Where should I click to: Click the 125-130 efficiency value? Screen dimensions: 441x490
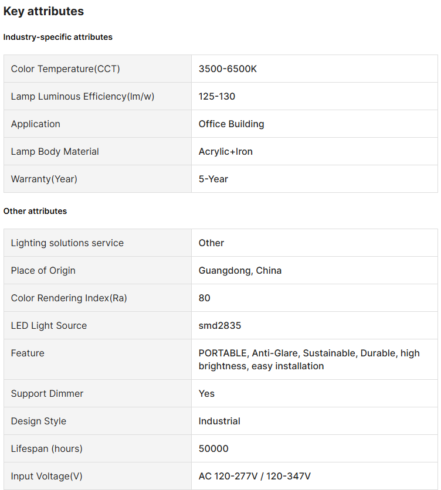point(217,97)
